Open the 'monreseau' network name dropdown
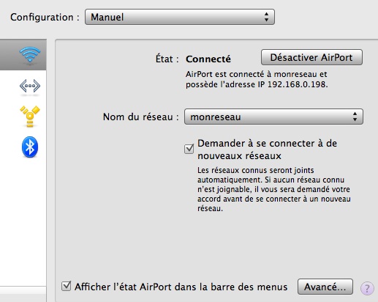Image resolution: width=378 pixels, height=302 pixels. click(273, 117)
